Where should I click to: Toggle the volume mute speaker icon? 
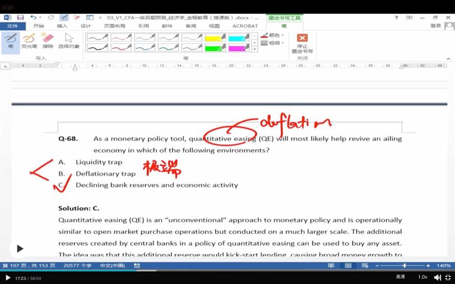coord(437,277)
